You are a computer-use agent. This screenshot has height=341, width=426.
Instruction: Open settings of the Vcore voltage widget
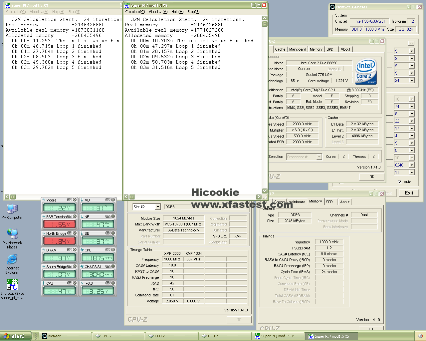click(x=70, y=200)
